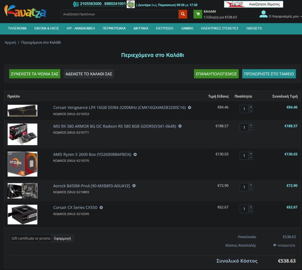Viewport: 302px width, 270px height.
Task: Open Η/Υ - ΑΝΑΒΑΘΜΙΣΗ menu
Action: tap(81, 28)
